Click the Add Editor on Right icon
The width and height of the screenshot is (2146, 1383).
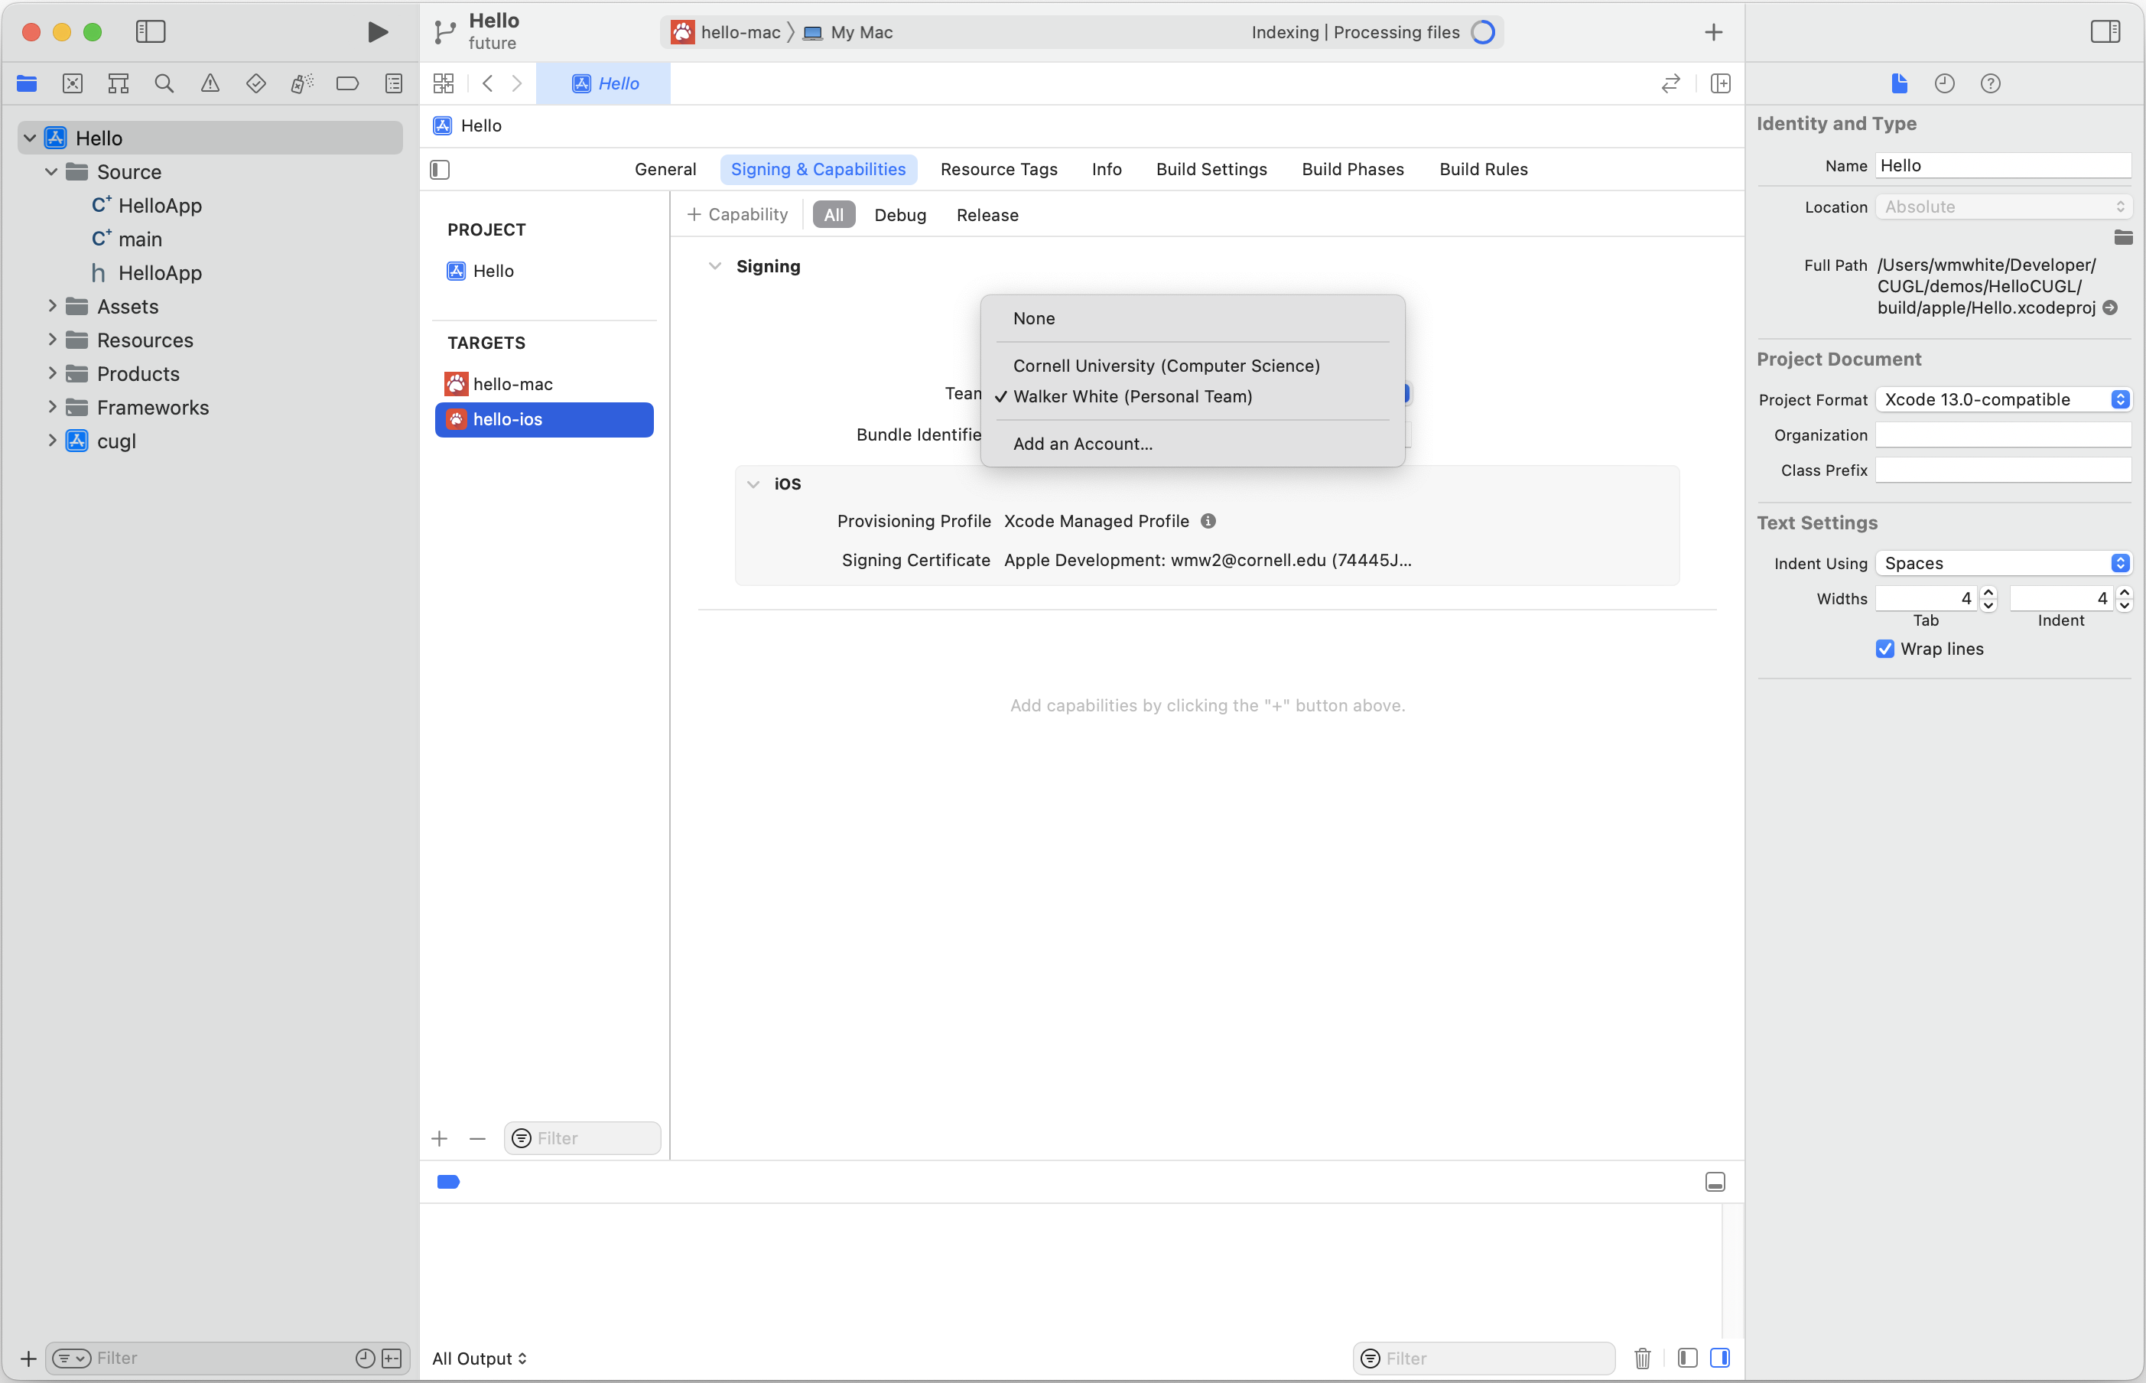point(1719,83)
